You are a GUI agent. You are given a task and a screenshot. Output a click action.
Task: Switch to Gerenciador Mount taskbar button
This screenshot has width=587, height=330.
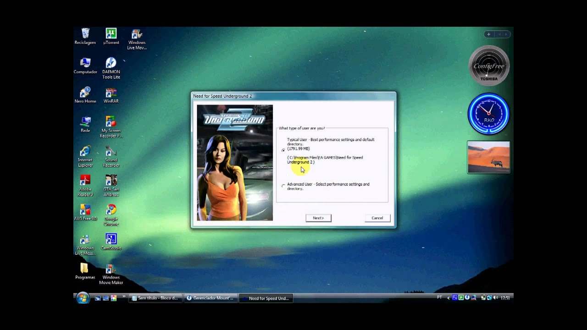(210, 298)
